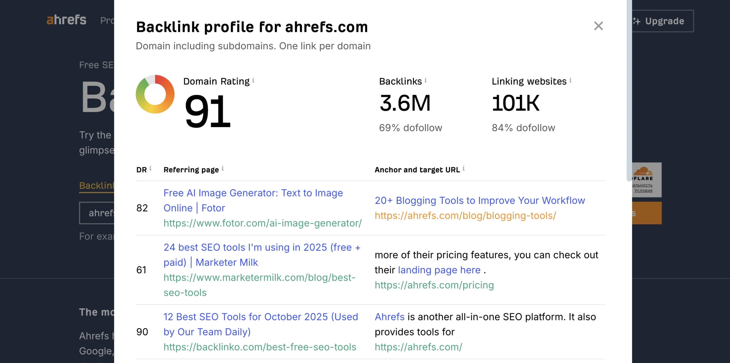730x363 pixels.
Task: Click the Backlinks info icon
Action: click(x=426, y=80)
